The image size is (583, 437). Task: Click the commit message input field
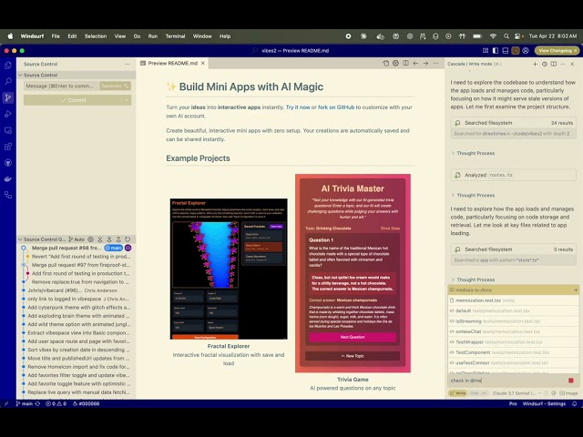(61, 86)
